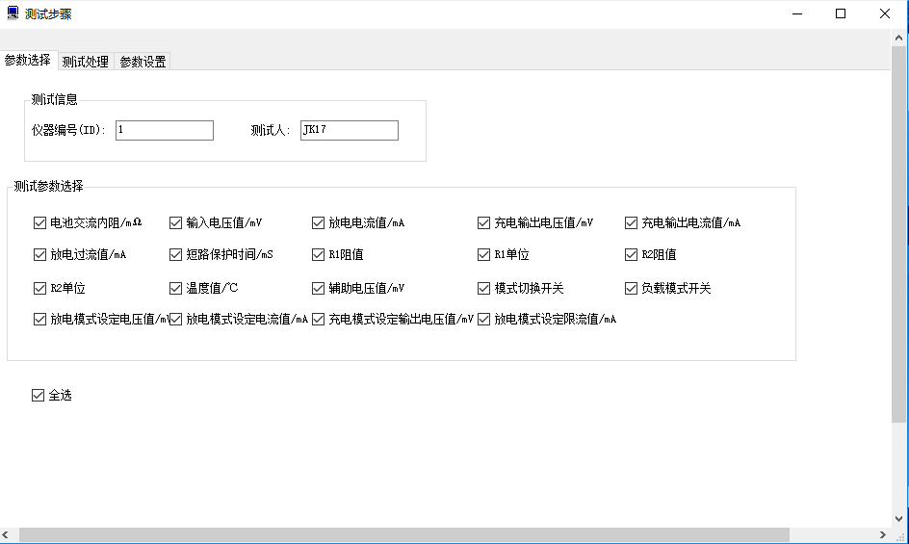
Task: Uncheck 电池交流内阻/mΩ checkbox
Action: click(39, 223)
